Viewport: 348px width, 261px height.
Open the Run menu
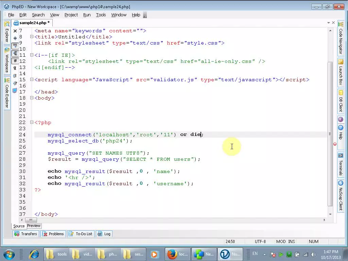(87, 15)
